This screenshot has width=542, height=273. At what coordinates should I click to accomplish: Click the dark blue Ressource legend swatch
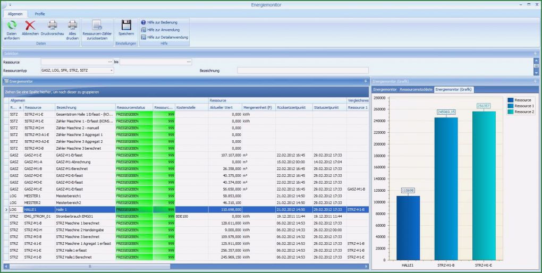pos(511,100)
